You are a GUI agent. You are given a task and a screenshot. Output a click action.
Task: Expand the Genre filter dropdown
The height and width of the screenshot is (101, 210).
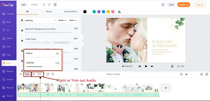[x=73, y=21]
